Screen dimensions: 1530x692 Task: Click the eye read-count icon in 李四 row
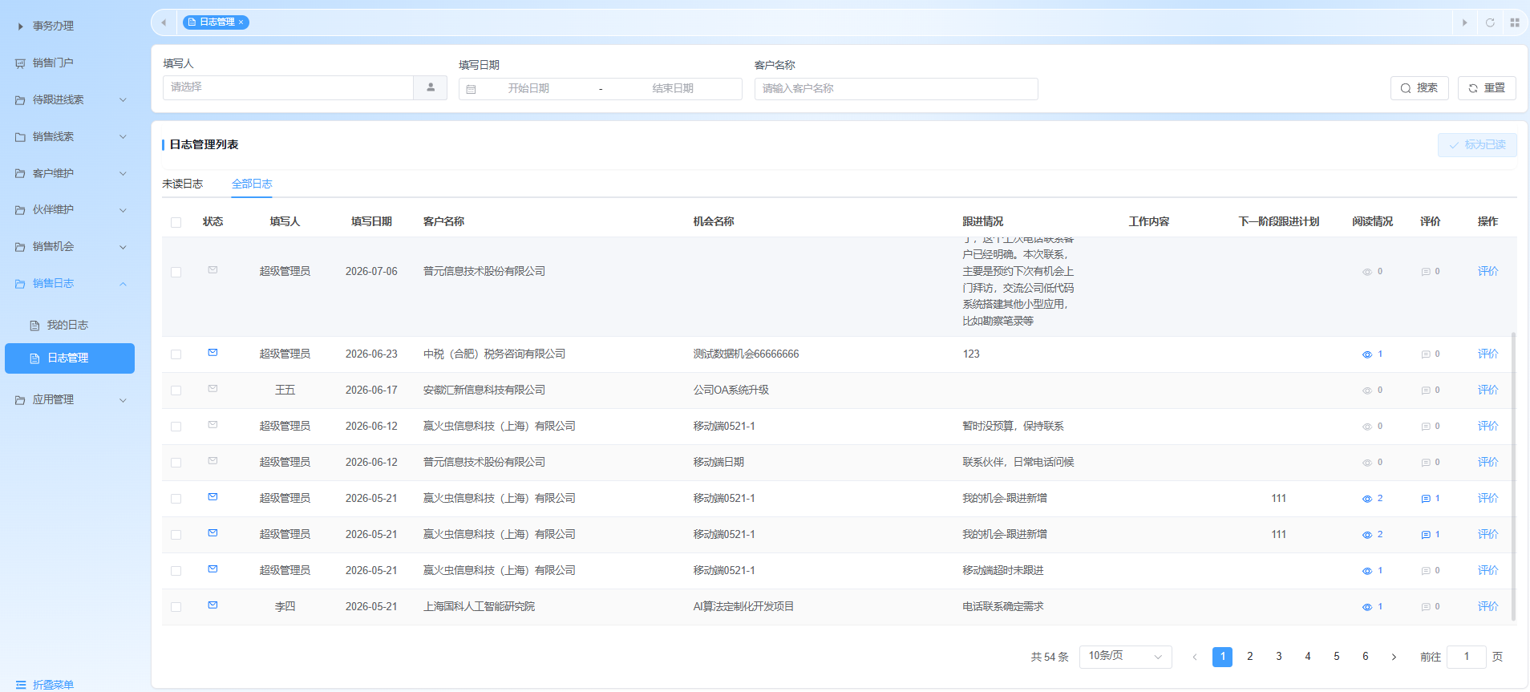click(1367, 607)
